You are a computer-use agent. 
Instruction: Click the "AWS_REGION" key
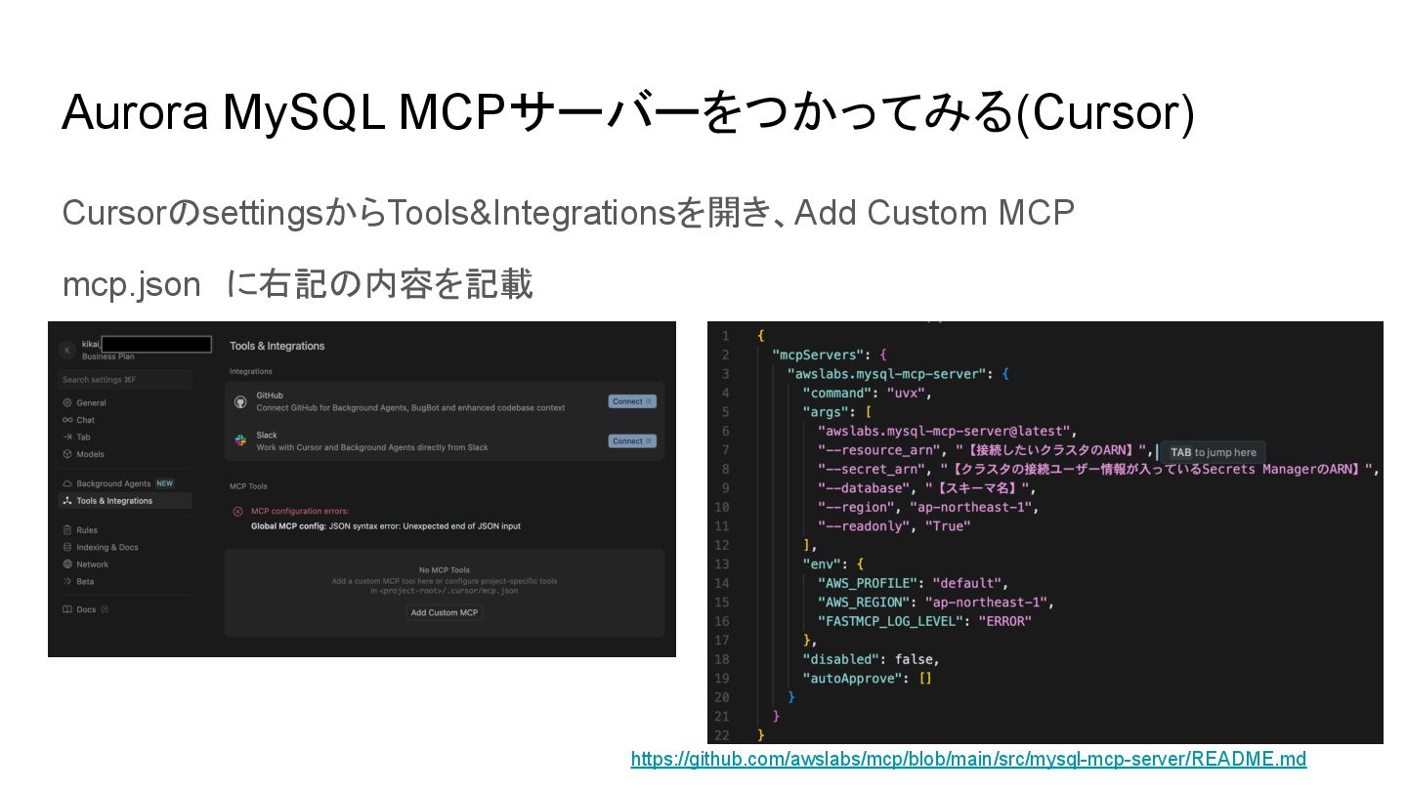pos(863,602)
